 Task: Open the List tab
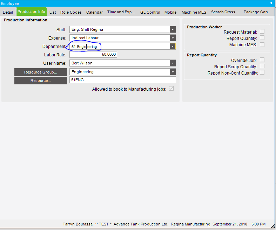(x=53, y=12)
